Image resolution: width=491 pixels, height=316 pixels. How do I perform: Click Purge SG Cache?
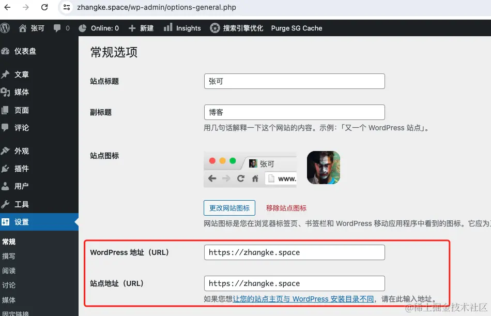pos(297,28)
